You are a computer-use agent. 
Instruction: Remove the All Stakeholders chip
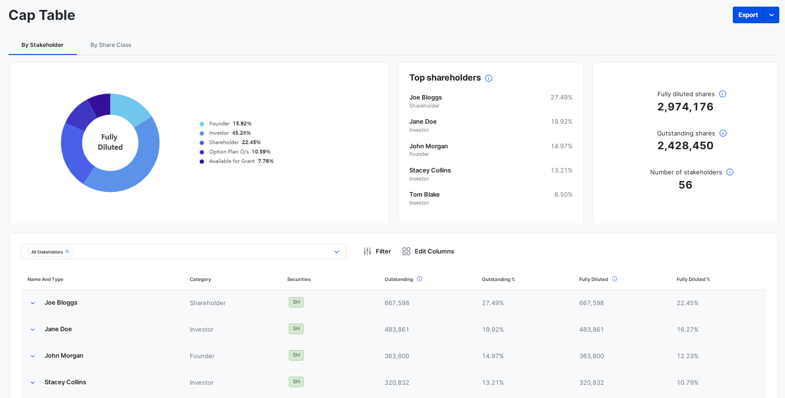67,252
